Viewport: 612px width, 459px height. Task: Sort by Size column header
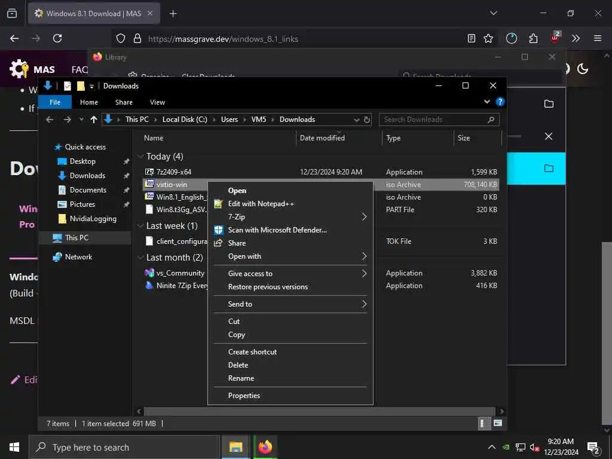(x=477, y=138)
